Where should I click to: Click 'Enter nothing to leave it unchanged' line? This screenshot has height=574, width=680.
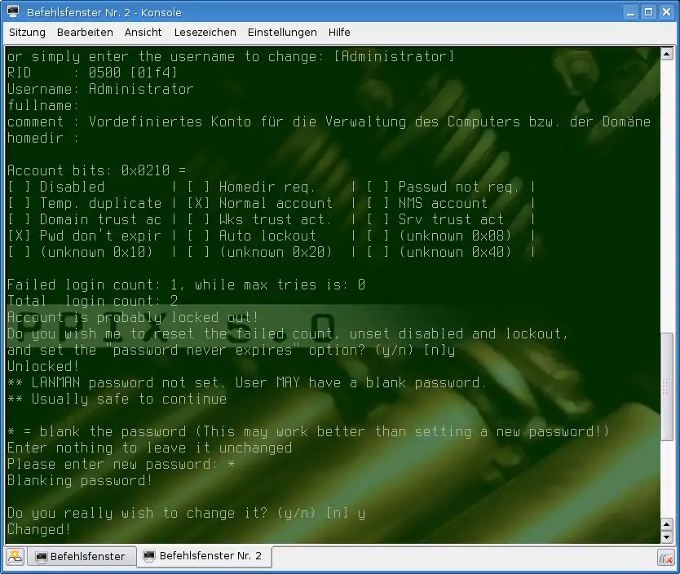150,448
